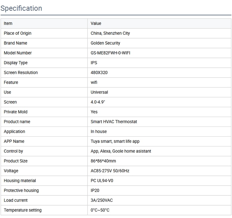Click the Universal use value
Viewport: 232px width, 218px height.
coord(99,92)
